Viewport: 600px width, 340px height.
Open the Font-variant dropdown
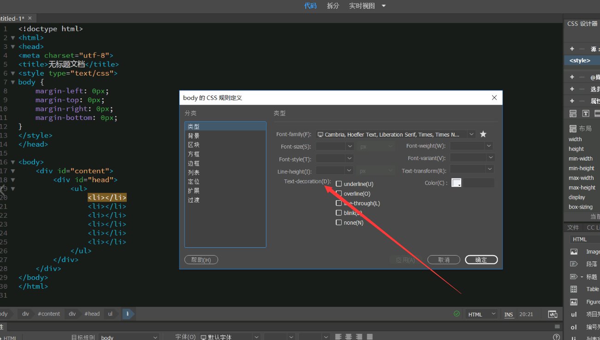pyautogui.click(x=490, y=158)
